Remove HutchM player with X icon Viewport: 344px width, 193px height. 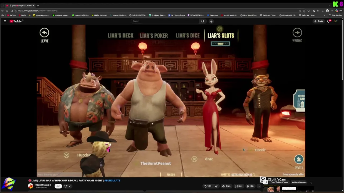click(66, 155)
